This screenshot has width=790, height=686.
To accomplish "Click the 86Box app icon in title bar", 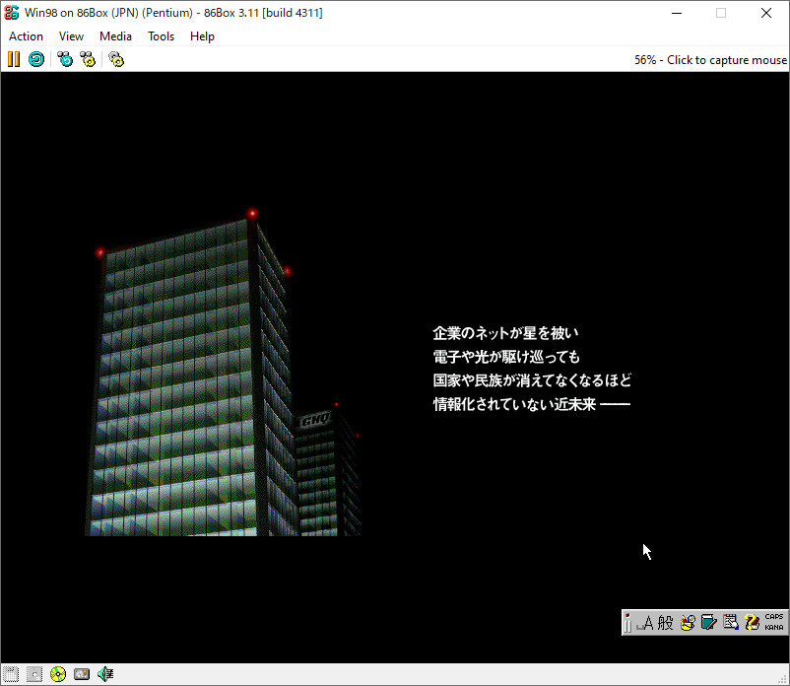I will pos(11,13).
